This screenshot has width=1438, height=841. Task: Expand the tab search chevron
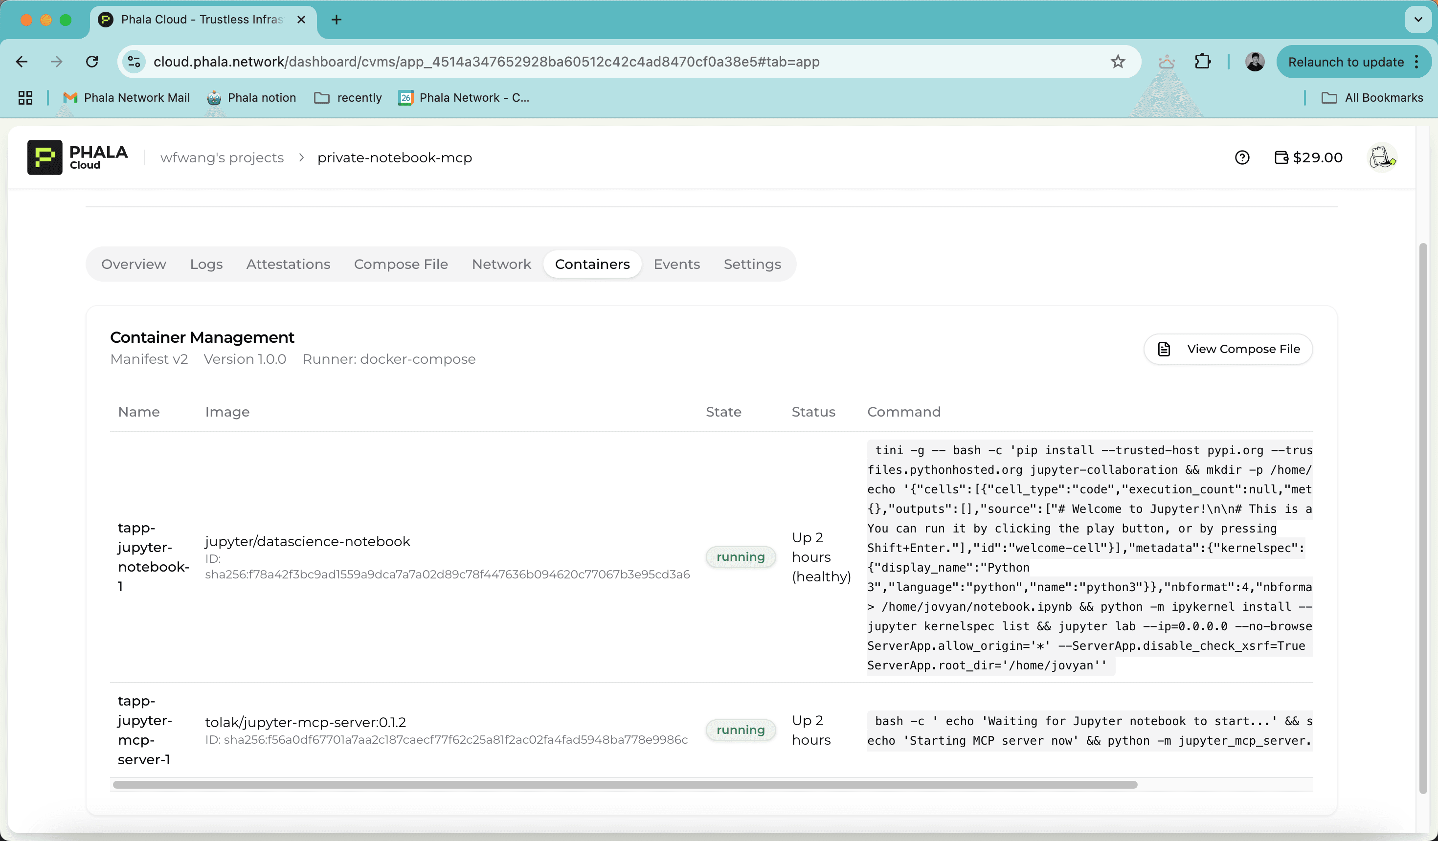pyautogui.click(x=1417, y=20)
